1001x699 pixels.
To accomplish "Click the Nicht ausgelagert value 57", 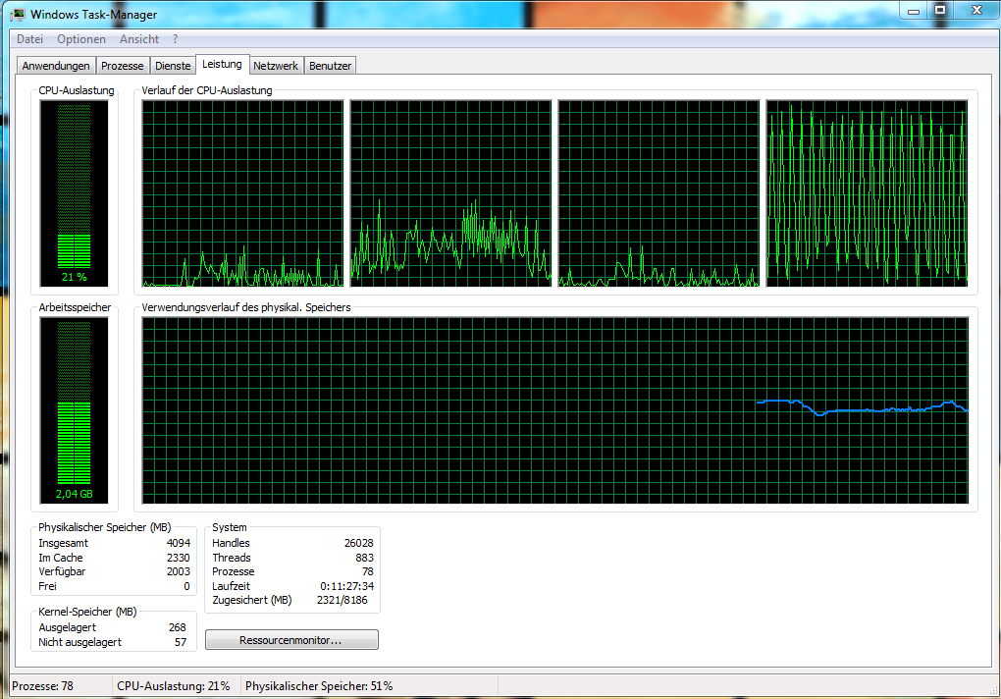I will tap(181, 642).
